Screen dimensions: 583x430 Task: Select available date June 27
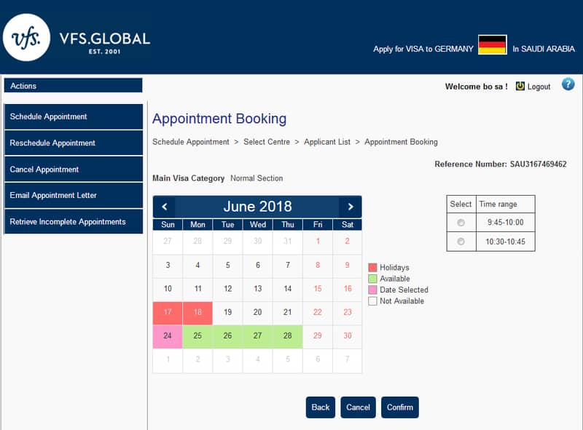coord(258,336)
